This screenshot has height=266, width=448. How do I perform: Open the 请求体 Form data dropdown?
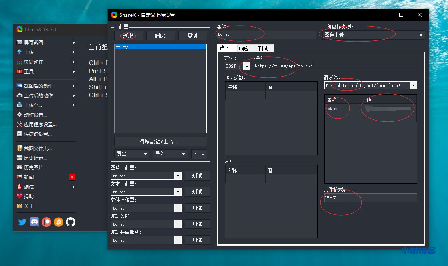coord(414,85)
